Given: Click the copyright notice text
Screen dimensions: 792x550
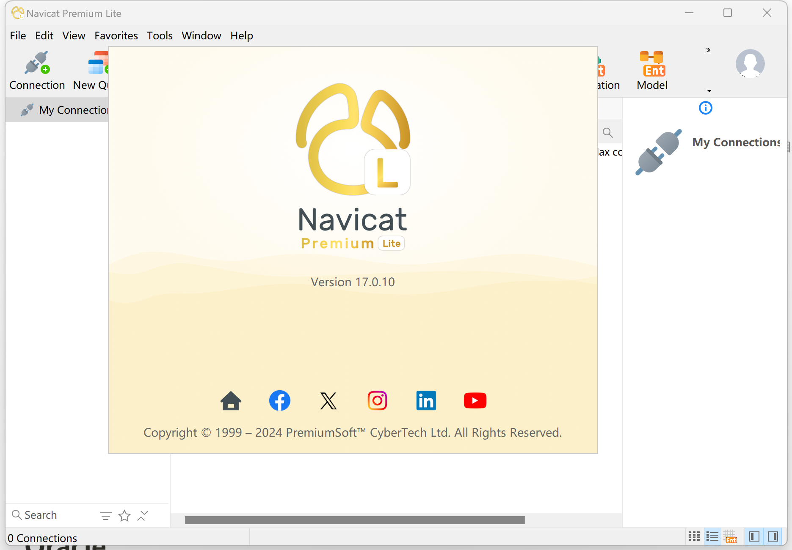Looking at the screenshot, I should tap(353, 432).
